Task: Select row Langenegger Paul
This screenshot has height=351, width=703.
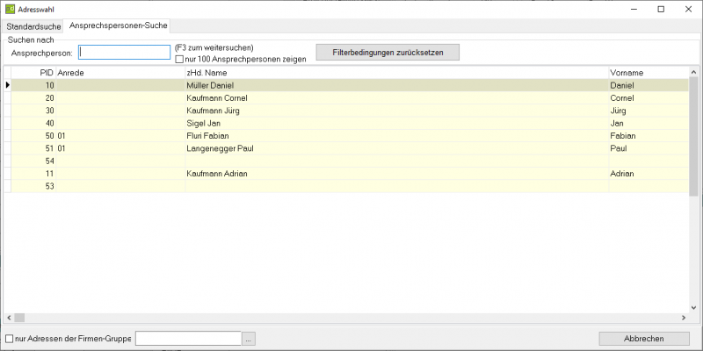Action: [350, 148]
